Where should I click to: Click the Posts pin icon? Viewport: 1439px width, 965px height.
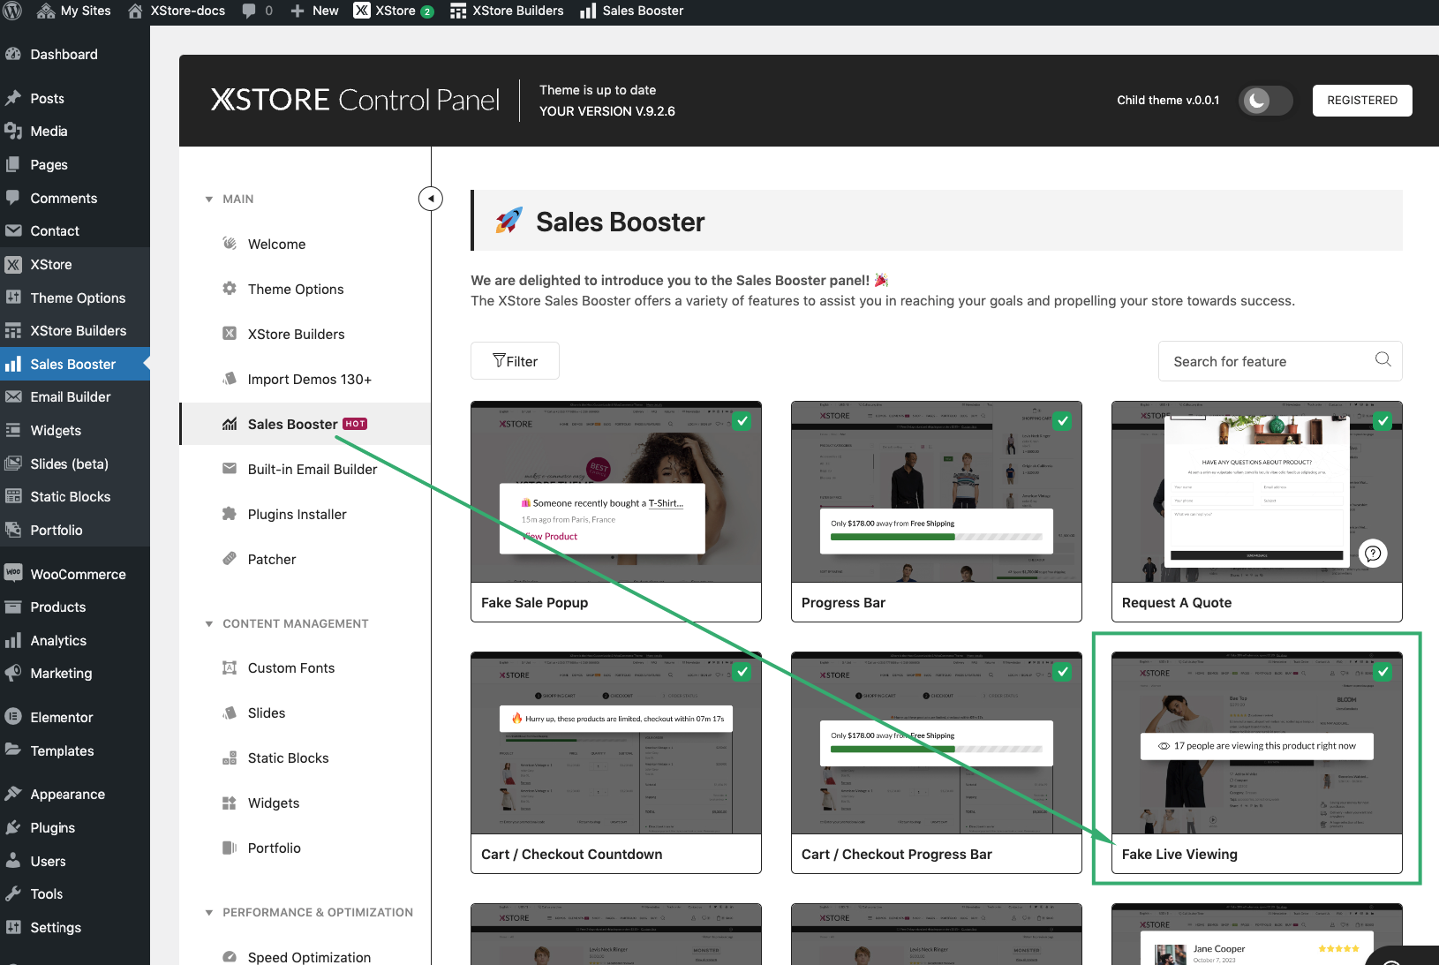(13, 98)
